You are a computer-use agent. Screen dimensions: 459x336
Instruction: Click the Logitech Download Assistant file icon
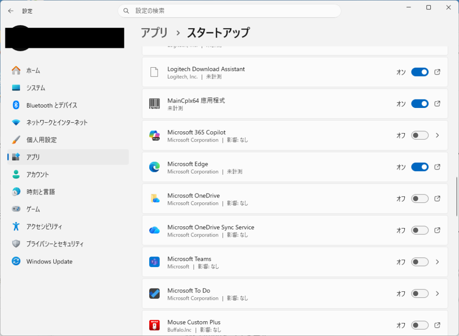[x=154, y=72]
